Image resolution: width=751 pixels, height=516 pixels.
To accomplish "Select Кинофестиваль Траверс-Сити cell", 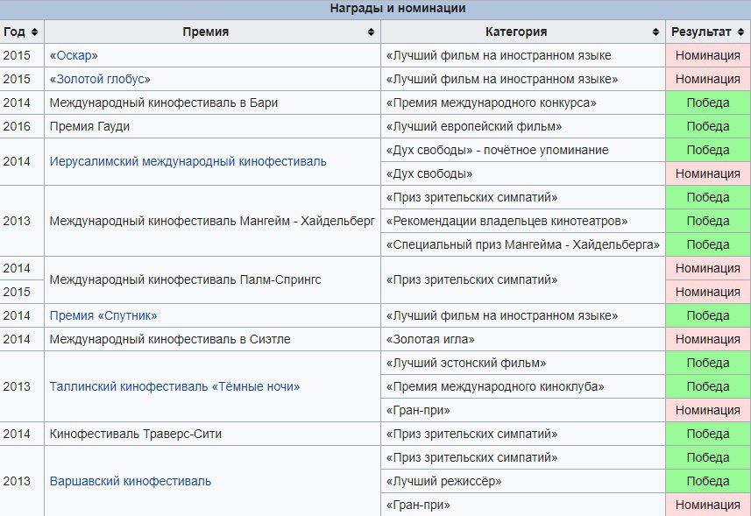I will [213, 435].
